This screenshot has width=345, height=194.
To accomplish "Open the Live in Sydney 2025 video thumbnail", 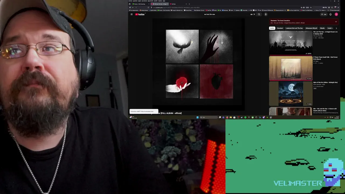I will [x=291, y=43].
